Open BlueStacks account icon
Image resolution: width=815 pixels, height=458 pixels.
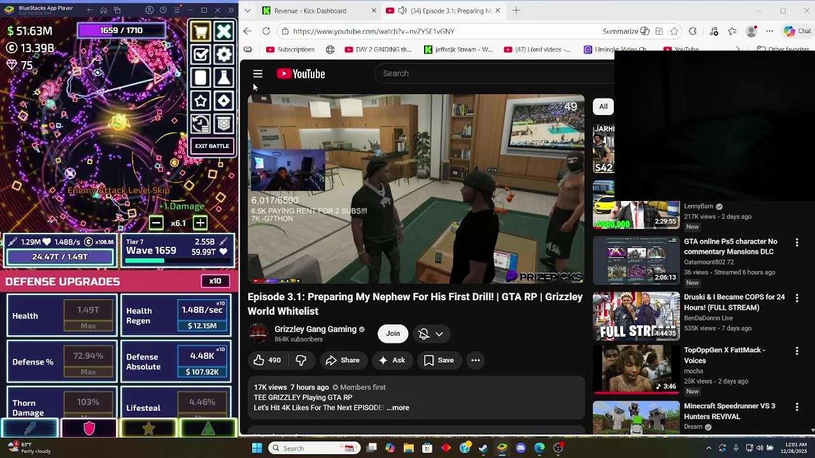click(150, 10)
